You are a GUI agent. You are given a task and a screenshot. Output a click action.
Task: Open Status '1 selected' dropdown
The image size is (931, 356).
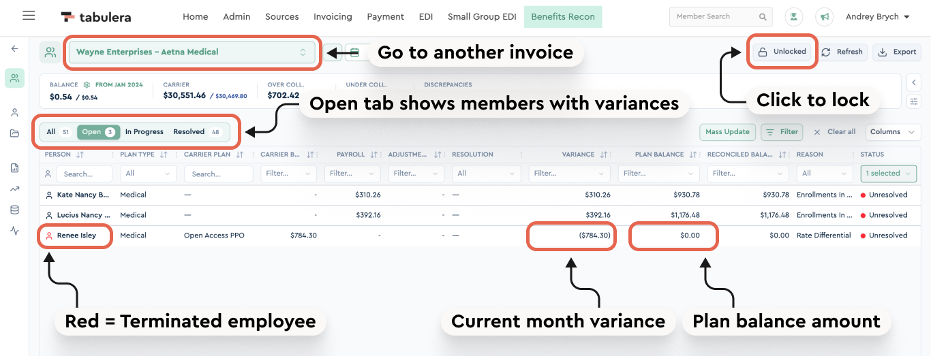click(888, 174)
